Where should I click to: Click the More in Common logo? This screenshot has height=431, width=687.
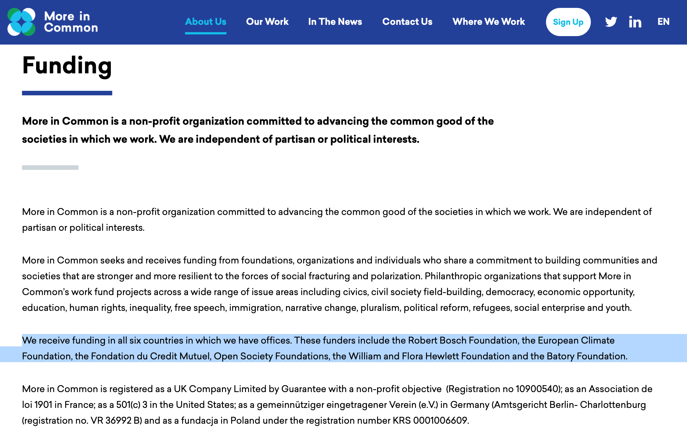coord(53,22)
